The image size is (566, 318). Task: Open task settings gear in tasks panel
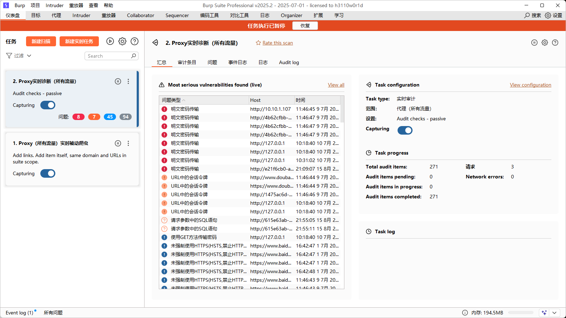[x=122, y=41]
